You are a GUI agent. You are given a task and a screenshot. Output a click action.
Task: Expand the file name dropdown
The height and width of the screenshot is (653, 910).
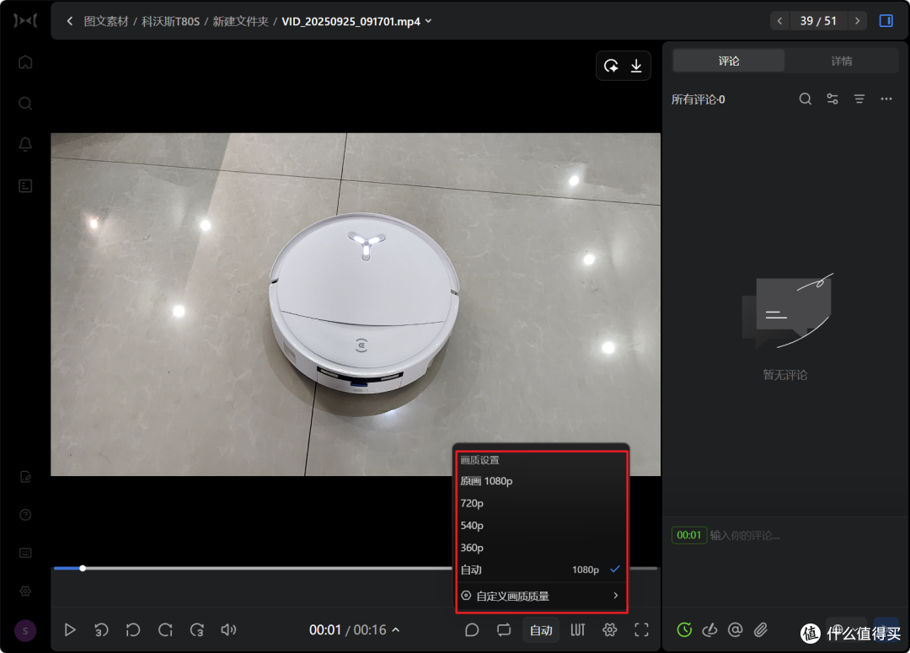[429, 21]
